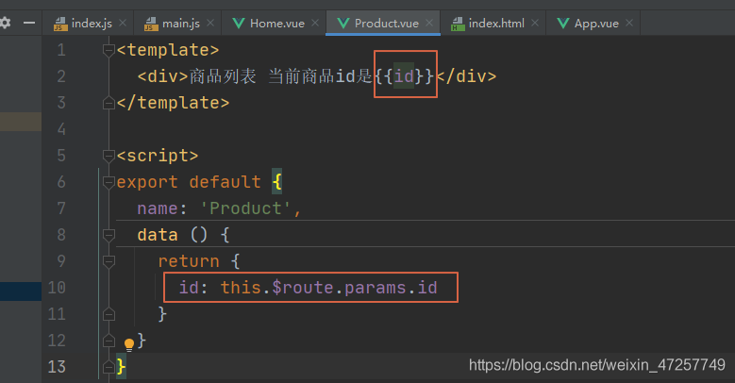Close the App.vue tab
735x383 pixels.
pyautogui.click(x=629, y=23)
